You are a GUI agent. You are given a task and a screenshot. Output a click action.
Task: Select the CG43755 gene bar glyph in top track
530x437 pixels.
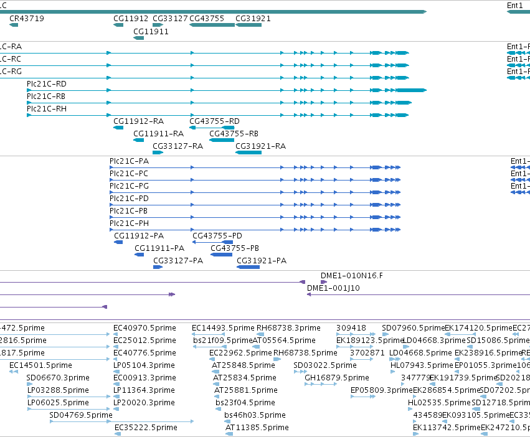click(x=212, y=25)
